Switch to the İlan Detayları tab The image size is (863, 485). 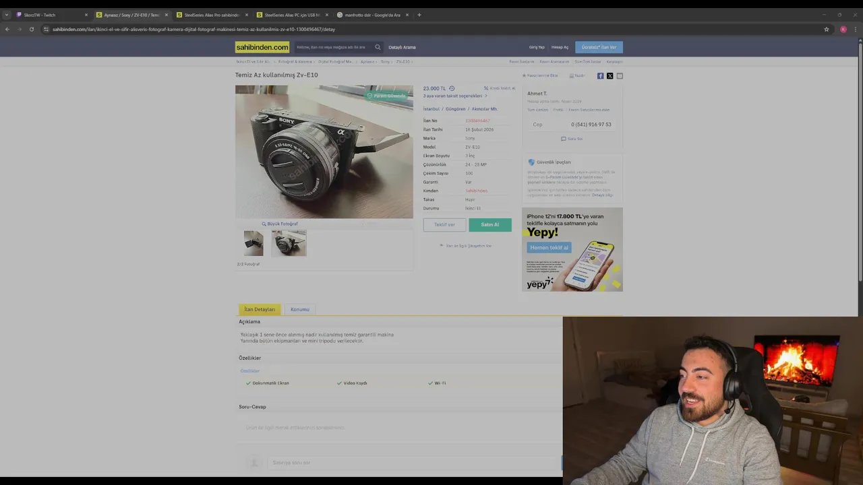pyautogui.click(x=260, y=309)
